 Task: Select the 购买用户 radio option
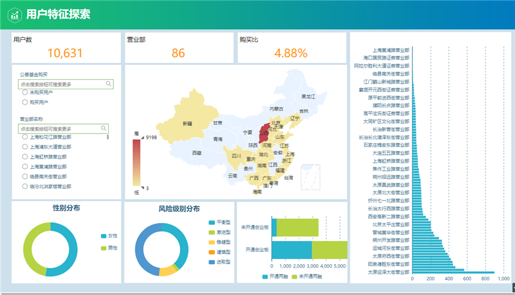(x=25, y=102)
